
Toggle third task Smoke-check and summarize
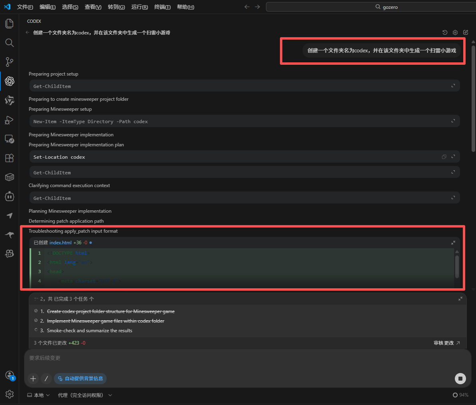[36, 330]
